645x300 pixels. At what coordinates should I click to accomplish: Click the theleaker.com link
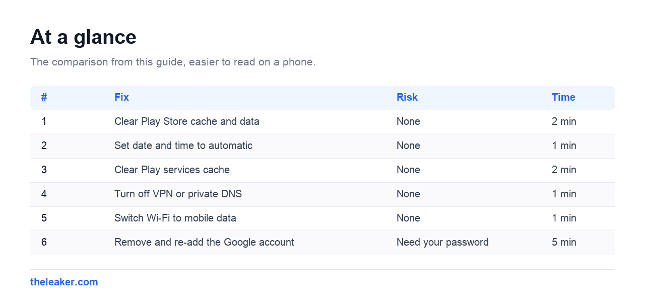(64, 282)
